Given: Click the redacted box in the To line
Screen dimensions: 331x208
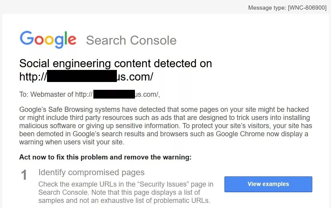Looking at the screenshot, I should (114, 94).
